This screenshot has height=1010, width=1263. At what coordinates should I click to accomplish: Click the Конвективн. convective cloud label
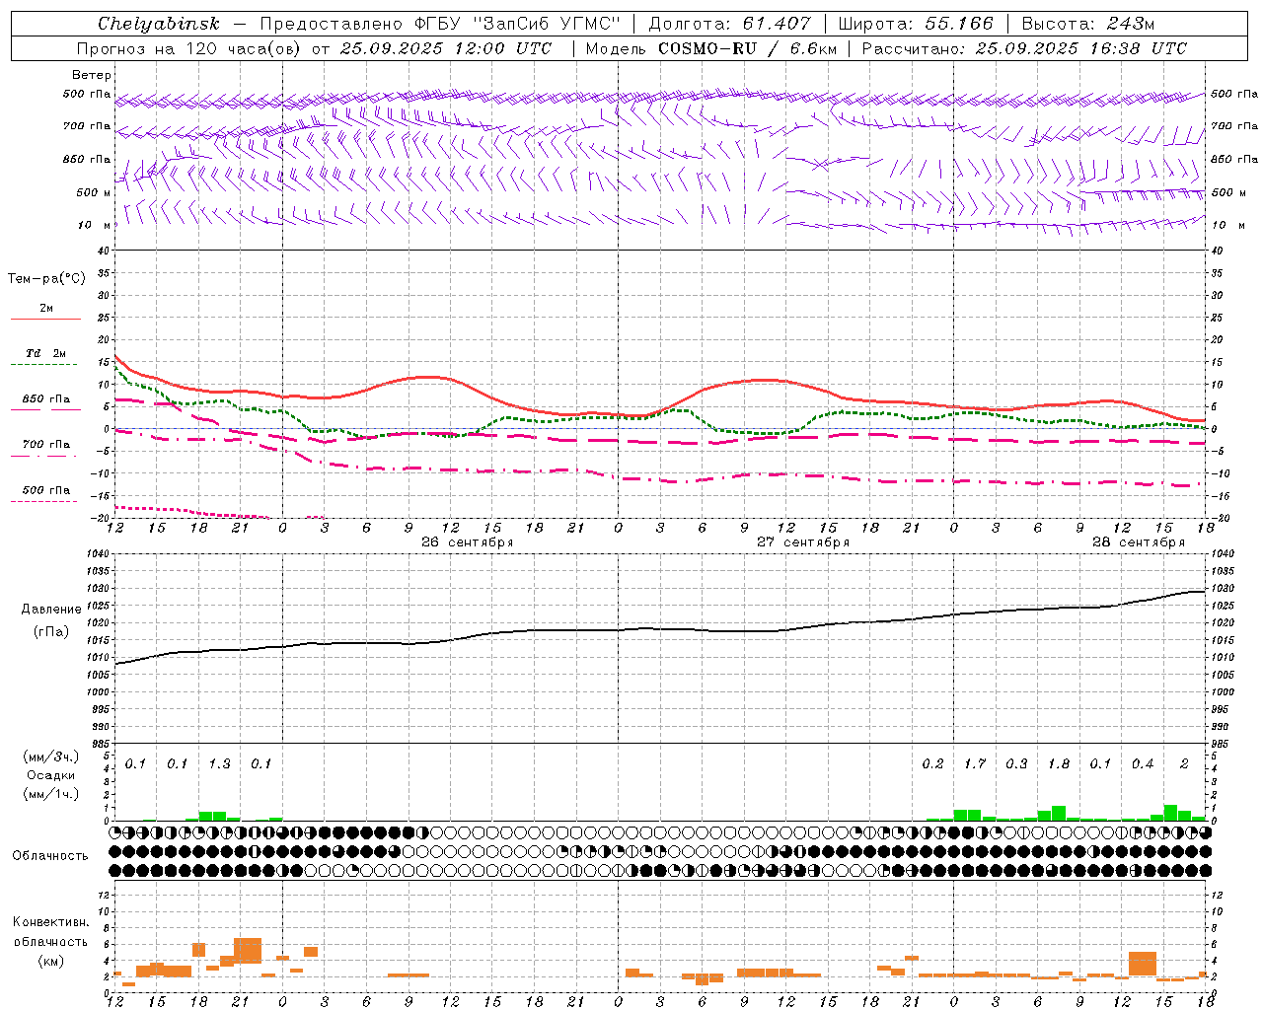click(x=50, y=922)
